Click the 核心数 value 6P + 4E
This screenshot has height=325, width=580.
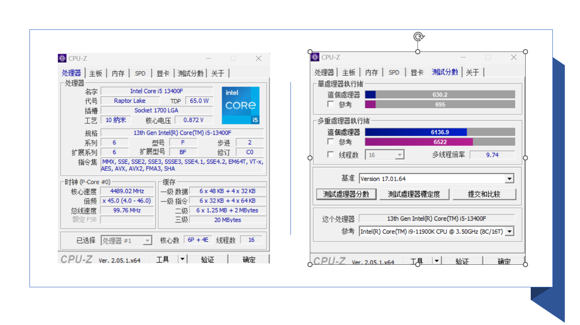[x=198, y=240]
